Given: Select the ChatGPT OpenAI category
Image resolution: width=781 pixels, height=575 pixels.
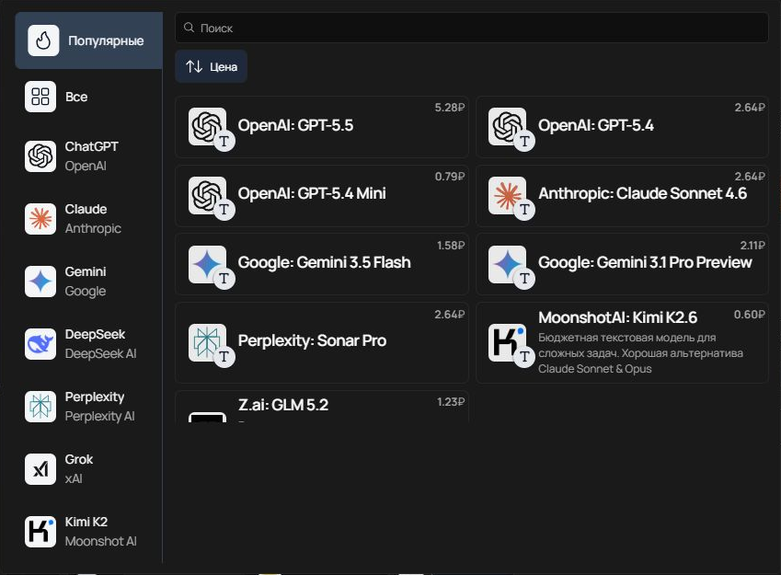Looking at the screenshot, I should [88, 156].
